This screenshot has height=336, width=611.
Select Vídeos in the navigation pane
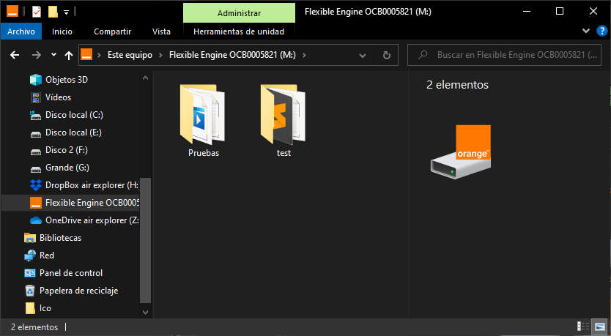(x=58, y=97)
